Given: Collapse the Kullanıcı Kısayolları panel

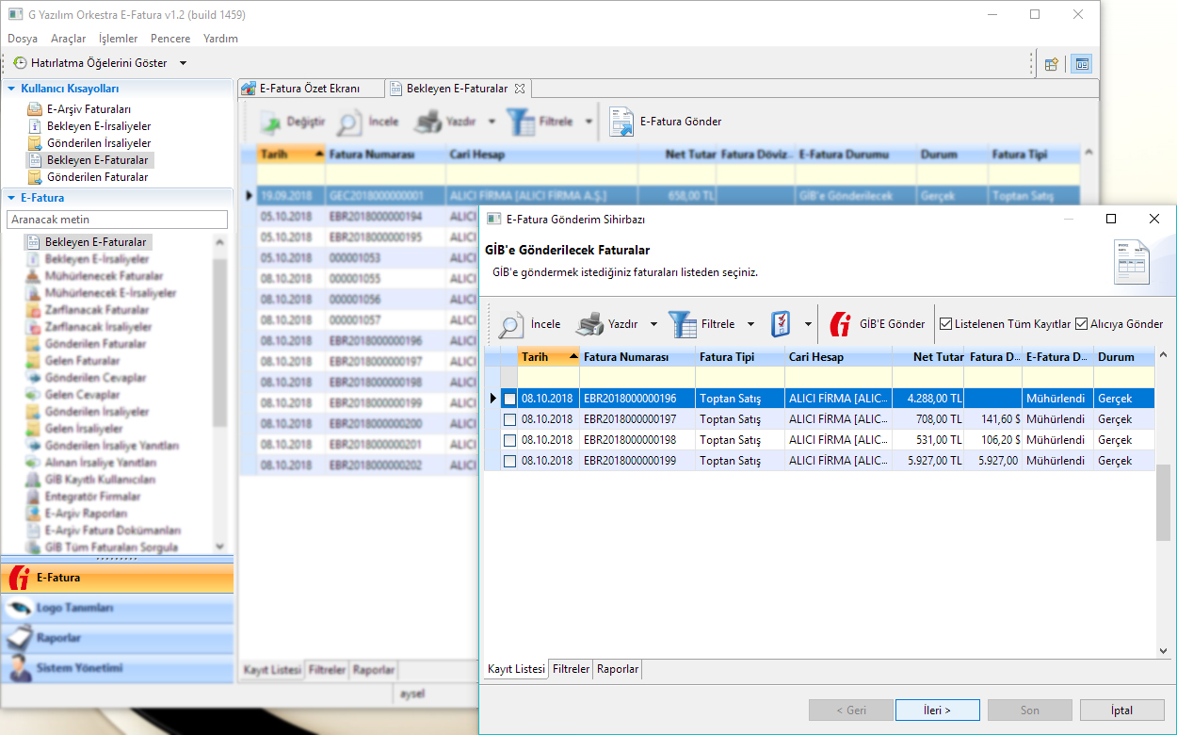Looking at the screenshot, I should 12,88.
